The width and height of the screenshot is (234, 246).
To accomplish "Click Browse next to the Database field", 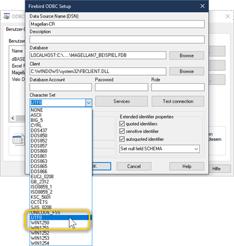I will click(x=187, y=56).
